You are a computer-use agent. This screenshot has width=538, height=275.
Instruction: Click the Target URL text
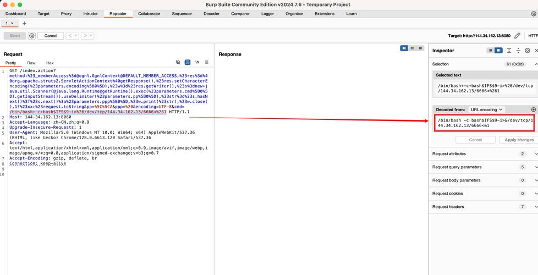479,36
